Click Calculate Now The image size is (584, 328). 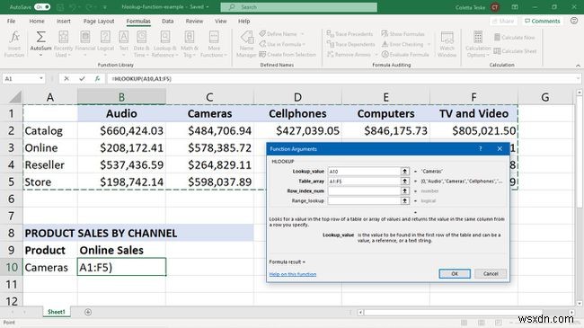point(514,37)
